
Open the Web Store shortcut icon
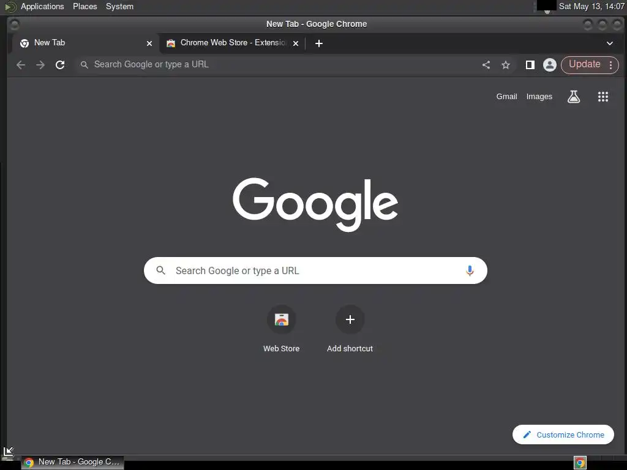coord(282,319)
